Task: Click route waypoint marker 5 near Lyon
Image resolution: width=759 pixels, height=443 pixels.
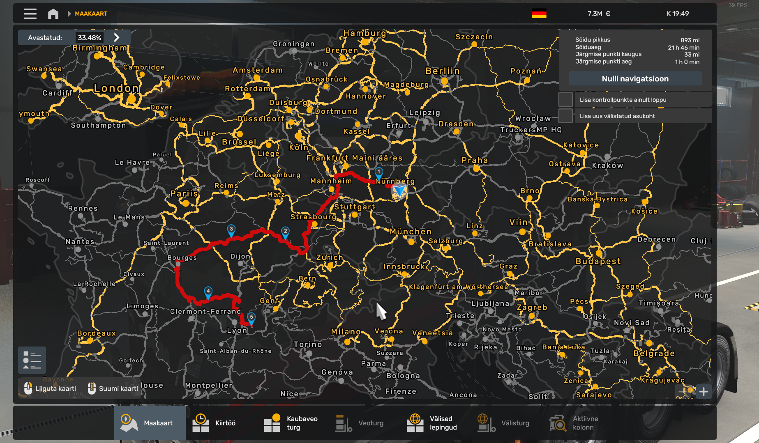Action: click(x=251, y=318)
